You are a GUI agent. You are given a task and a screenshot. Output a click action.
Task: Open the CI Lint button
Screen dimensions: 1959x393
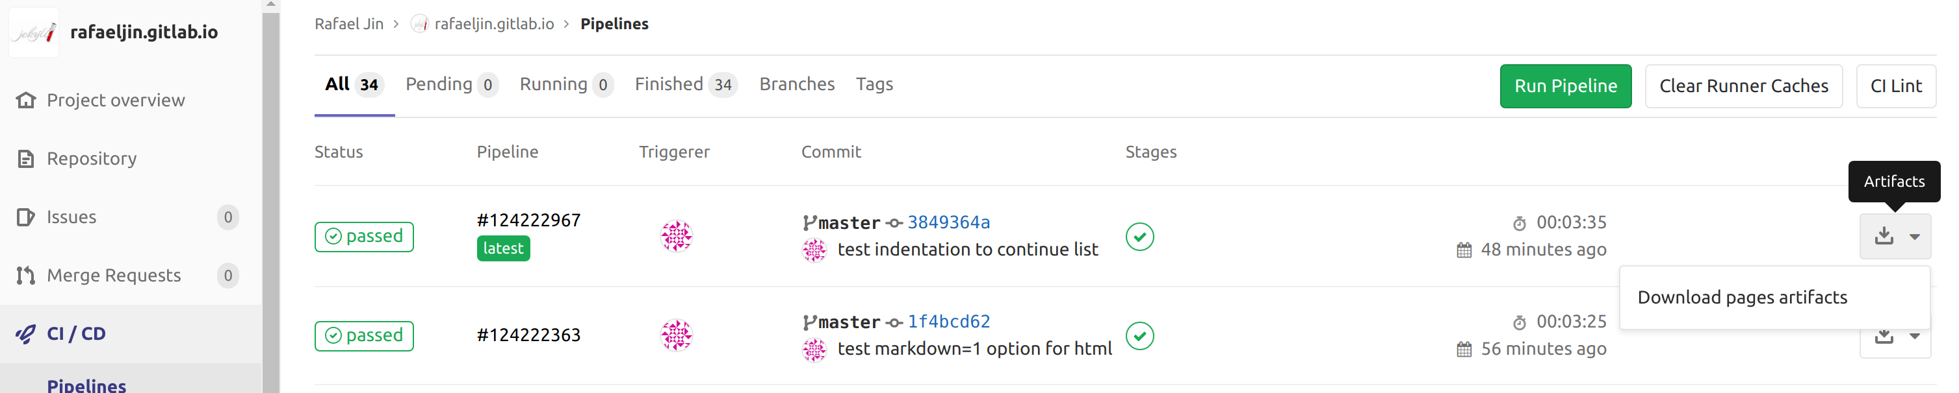(x=1895, y=86)
